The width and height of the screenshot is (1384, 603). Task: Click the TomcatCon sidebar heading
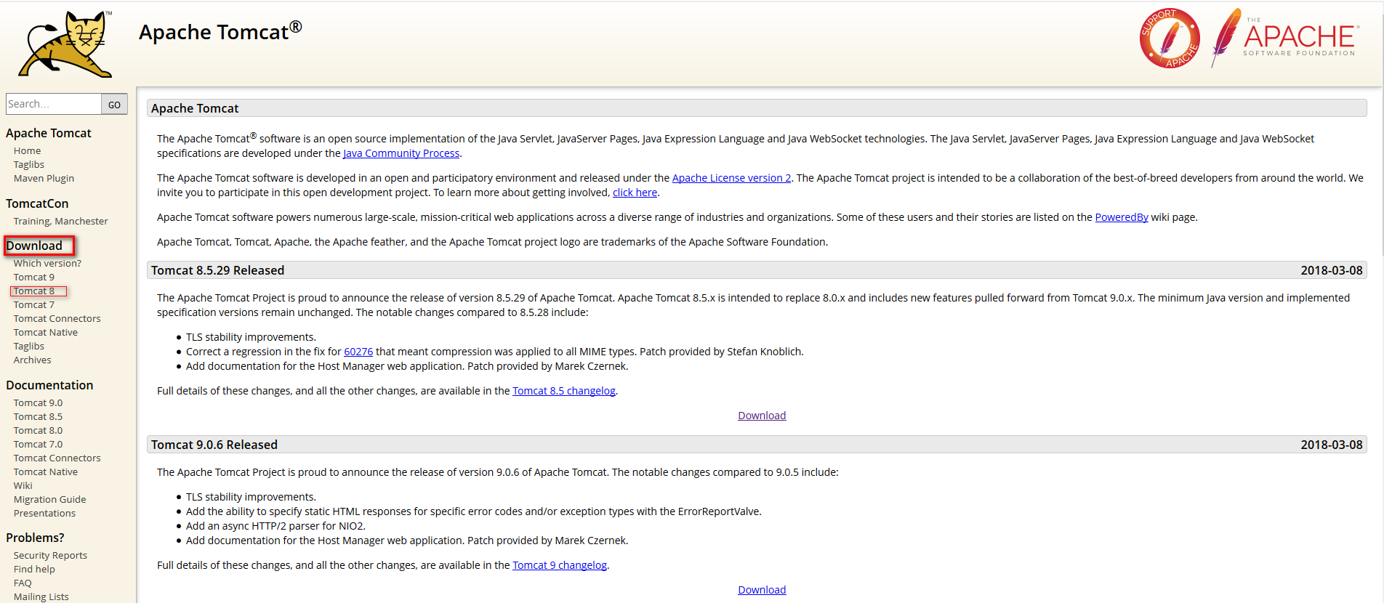click(37, 203)
